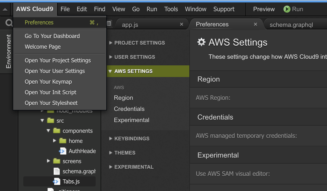
Task: Close the Preferences tab
Action: coord(255,24)
